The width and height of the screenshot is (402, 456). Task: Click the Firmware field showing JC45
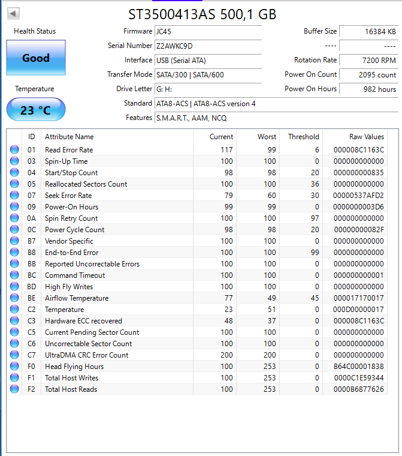(x=208, y=31)
